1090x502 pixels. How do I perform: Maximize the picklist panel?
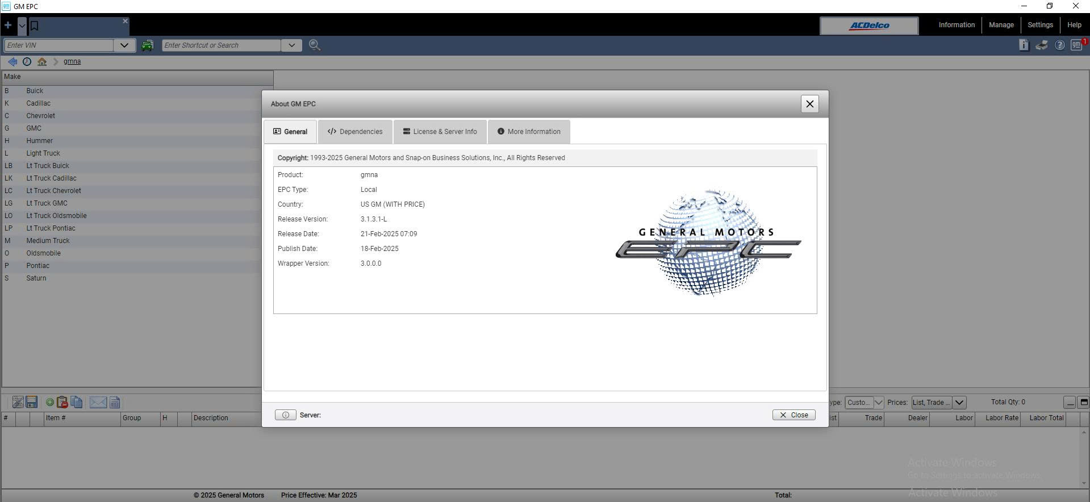pos(1083,403)
